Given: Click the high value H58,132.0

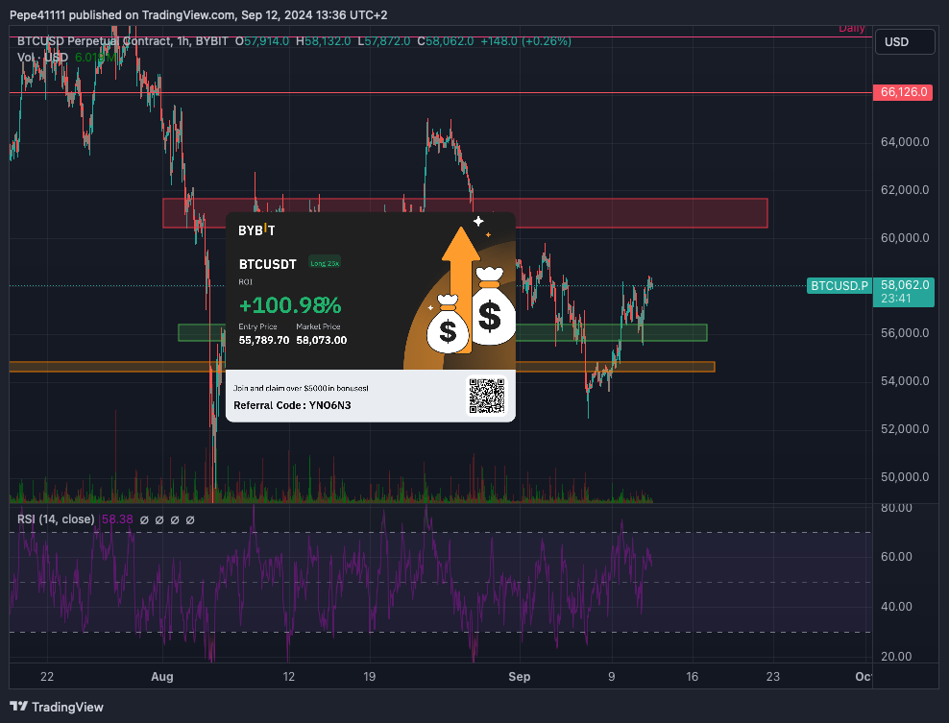Looking at the screenshot, I should pos(323,41).
